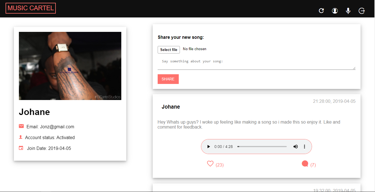Mute the audio player volume
This screenshot has height=192, width=375.
(296, 147)
